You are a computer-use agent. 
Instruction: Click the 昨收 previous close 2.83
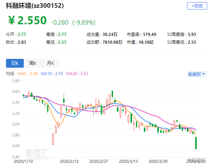click(x=22, y=42)
